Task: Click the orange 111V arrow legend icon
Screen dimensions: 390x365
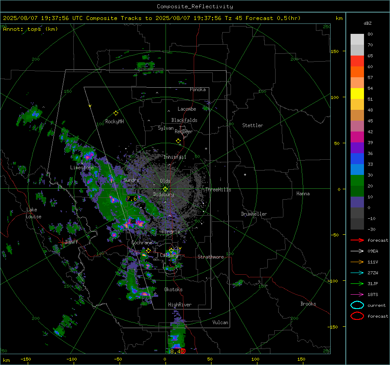Action: (357, 262)
